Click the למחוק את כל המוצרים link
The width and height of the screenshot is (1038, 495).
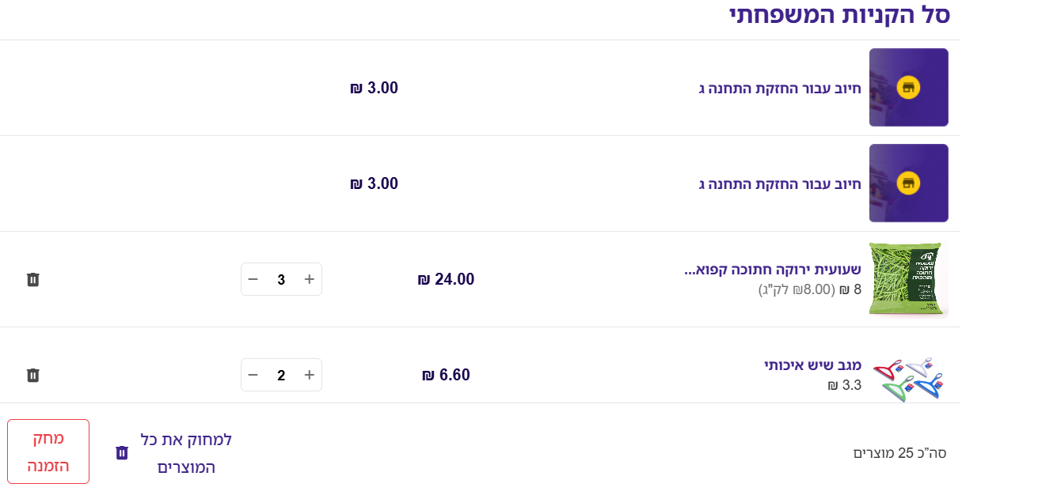[x=186, y=453]
